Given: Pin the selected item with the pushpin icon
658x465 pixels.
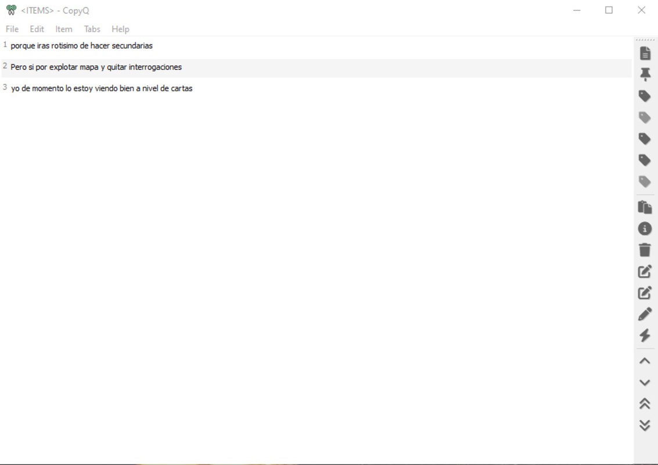Looking at the screenshot, I should coord(645,74).
